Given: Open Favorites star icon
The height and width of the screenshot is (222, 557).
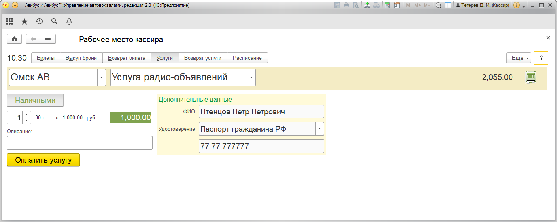Looking at the screenshot, I should pos(24,21).
